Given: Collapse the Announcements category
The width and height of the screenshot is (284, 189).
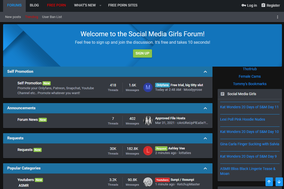Looking at the screenshot, I should 205,108.
